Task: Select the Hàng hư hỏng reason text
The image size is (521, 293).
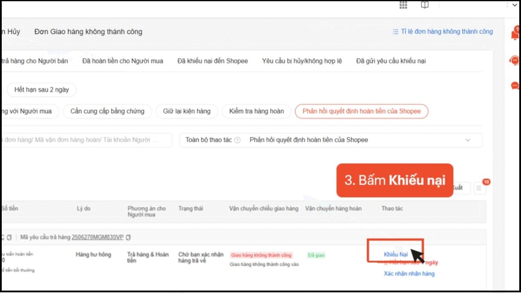Action: coord(93,254)
